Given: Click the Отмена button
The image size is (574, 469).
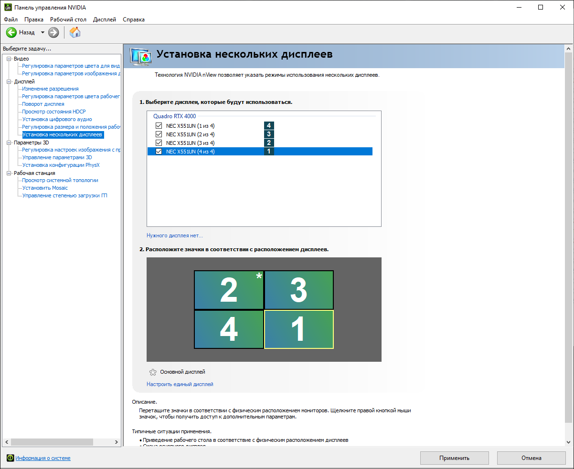Looking at the screenshot, I should tap(531, 458).
